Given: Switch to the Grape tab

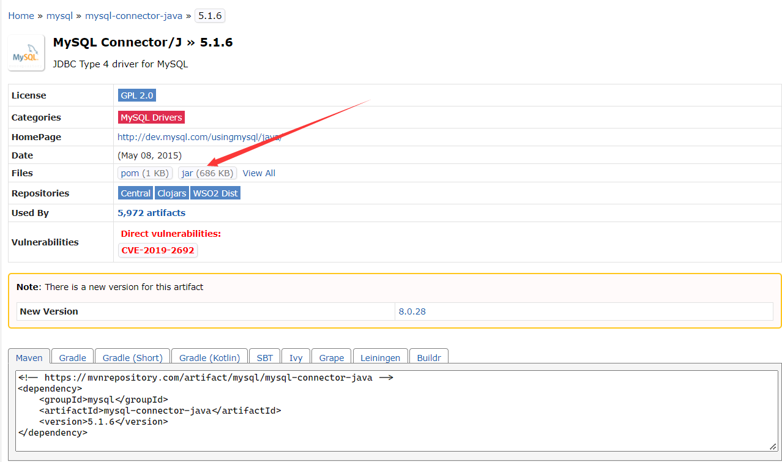Looking at the screenshot, I should click(x=332, y=357).
